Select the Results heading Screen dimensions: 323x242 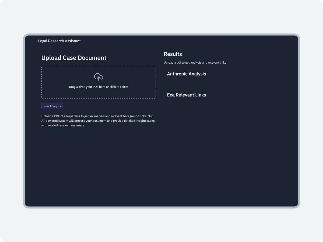[x=173, y=54]
